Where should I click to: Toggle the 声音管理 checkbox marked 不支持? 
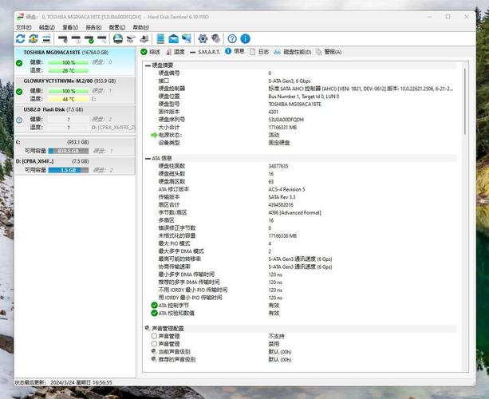[x=154, y=336]
